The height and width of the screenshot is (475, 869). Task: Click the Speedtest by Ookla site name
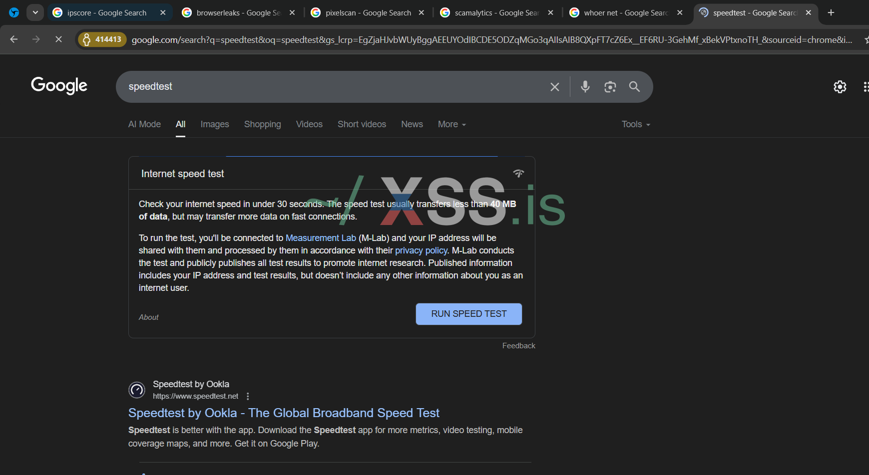coord(191,384)
